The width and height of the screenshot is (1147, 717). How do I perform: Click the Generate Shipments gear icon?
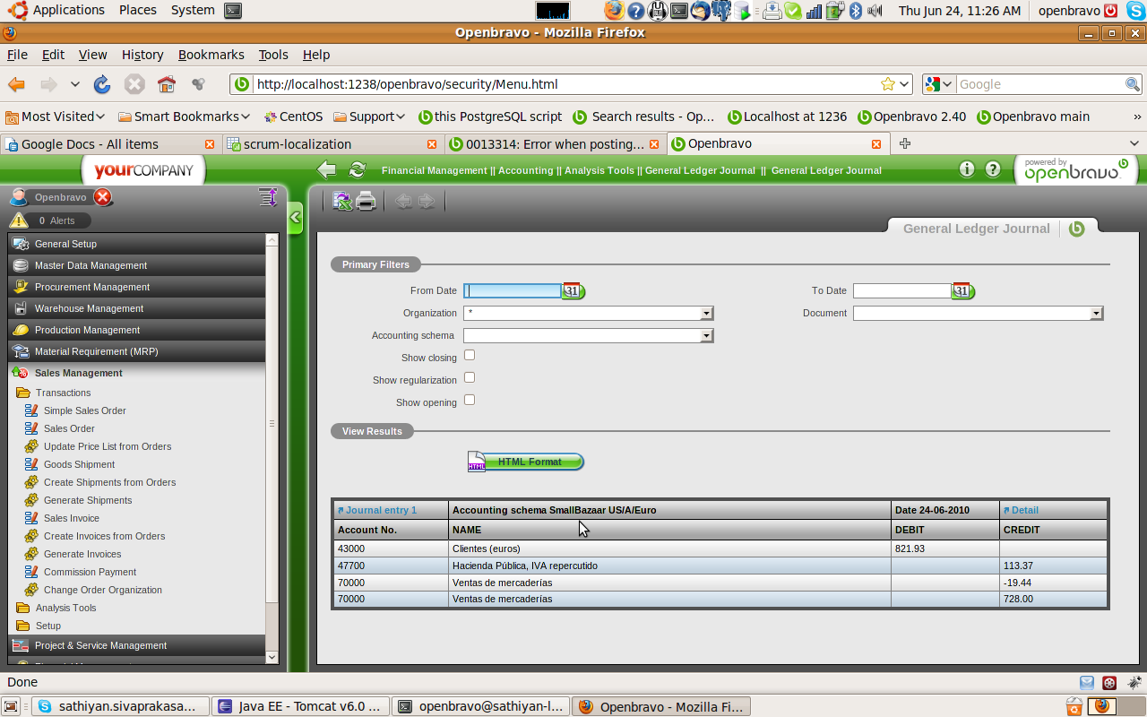[x=31, y=500]
